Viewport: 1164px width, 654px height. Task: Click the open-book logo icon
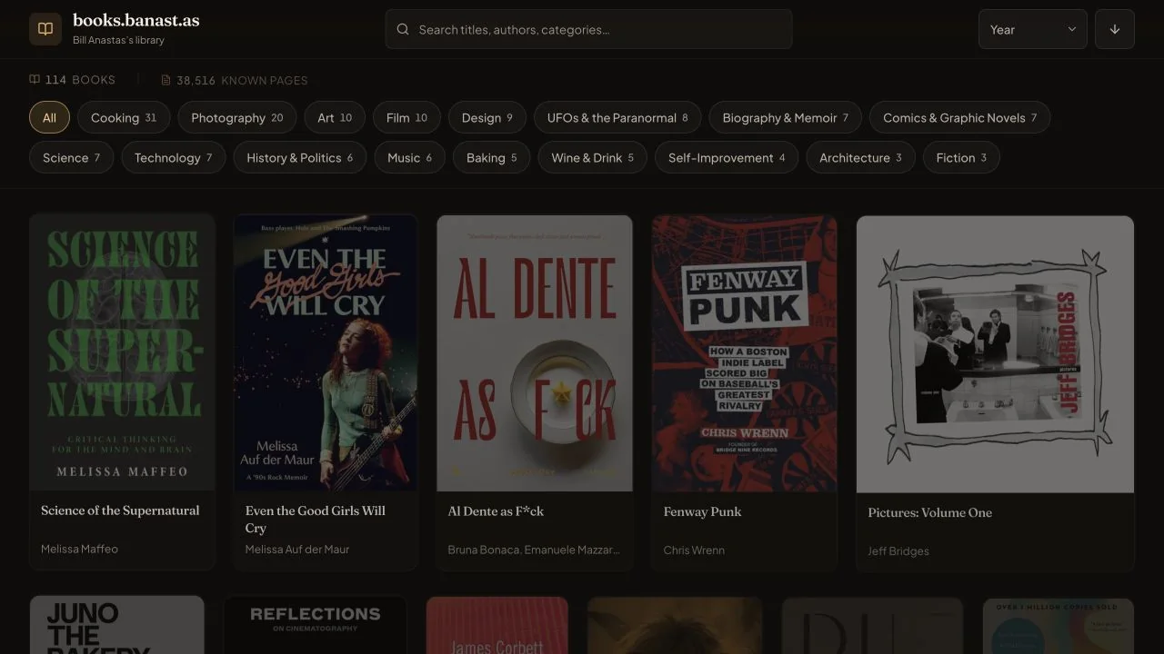click(45, 29)
